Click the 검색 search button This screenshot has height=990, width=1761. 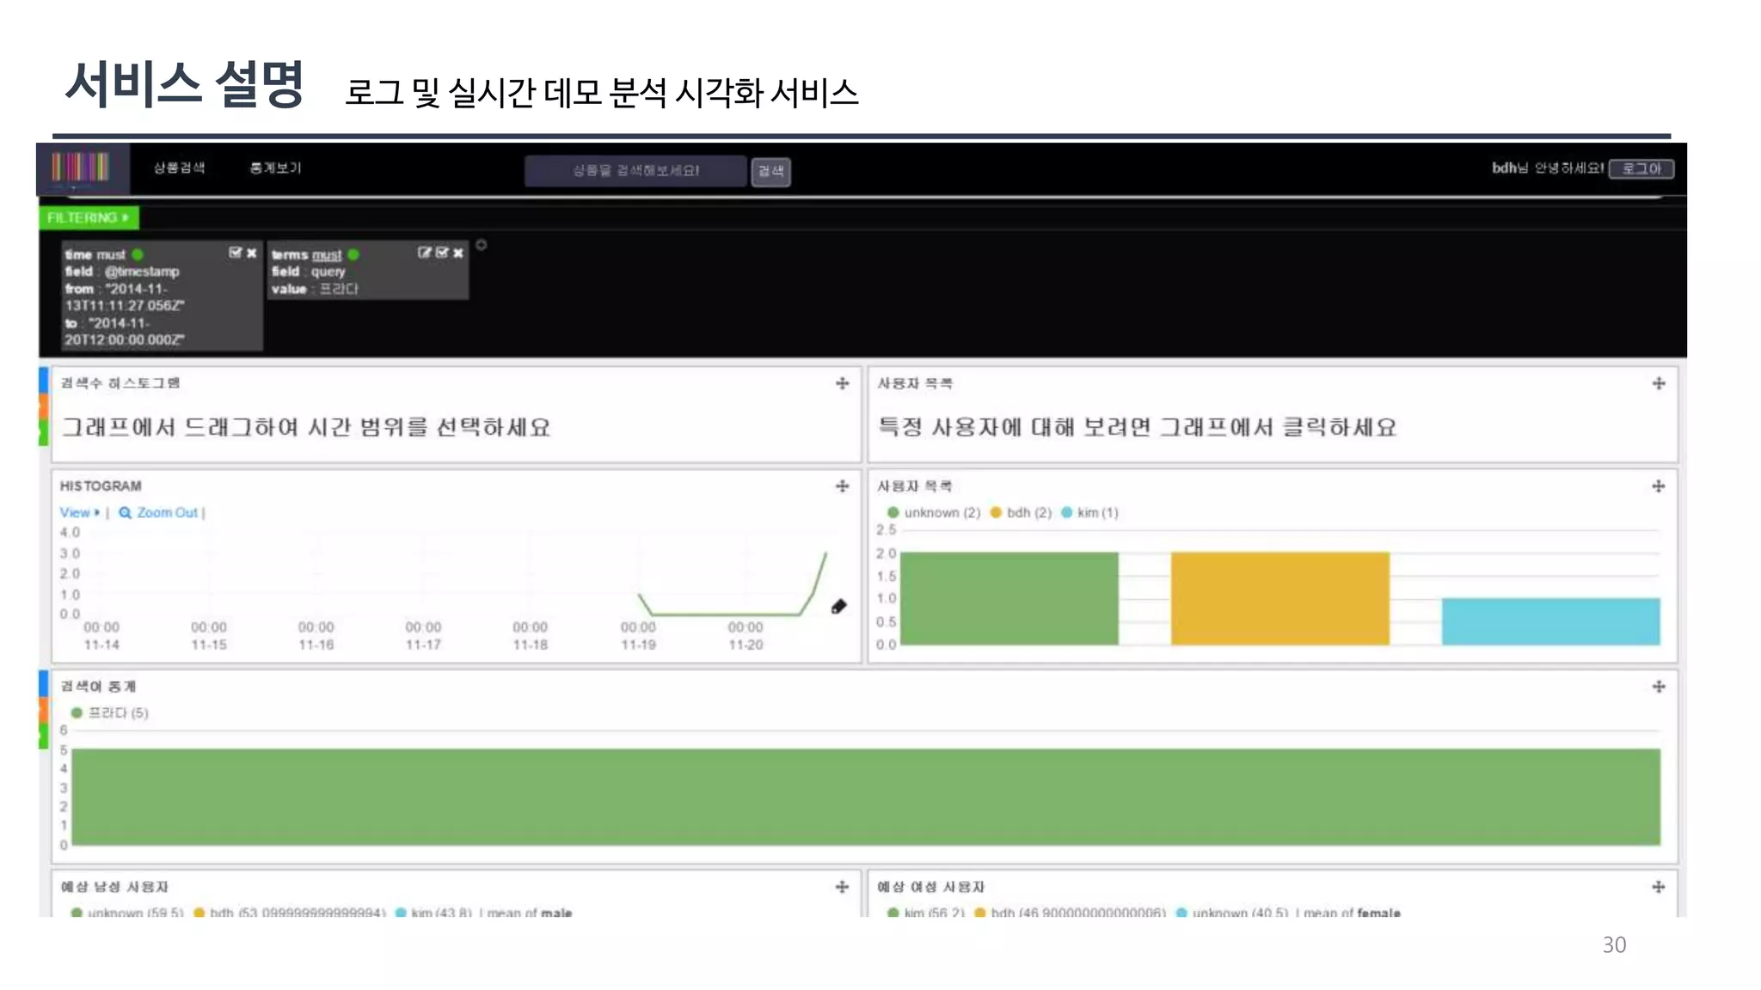coord(770,171)
